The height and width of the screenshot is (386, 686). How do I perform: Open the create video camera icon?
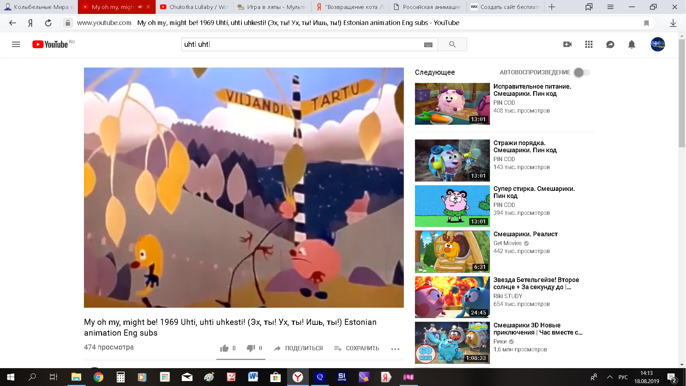(567, 44)
